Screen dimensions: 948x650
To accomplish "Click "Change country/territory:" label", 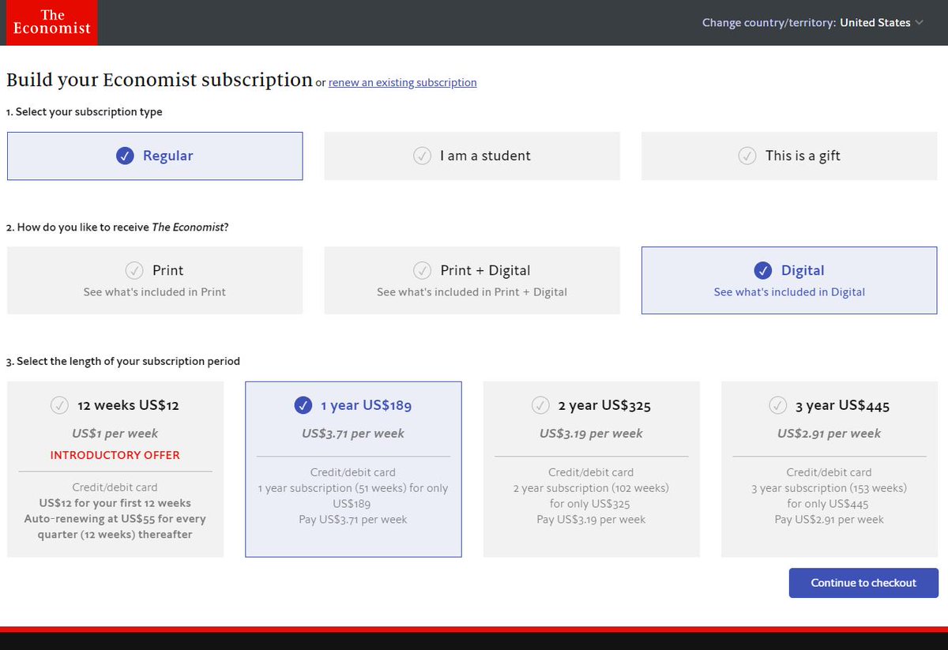I will pos(769,23).
